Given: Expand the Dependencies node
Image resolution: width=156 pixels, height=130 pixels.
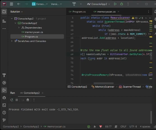Looking at the screenshot, I should click(x=19, y=27).
